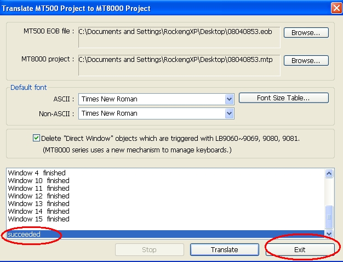Image resolution: width=343 pixels, height=262 pixels.
Task: Toggle the Delete "Direct Window" objects checkbox
Action: coord(36,138)
